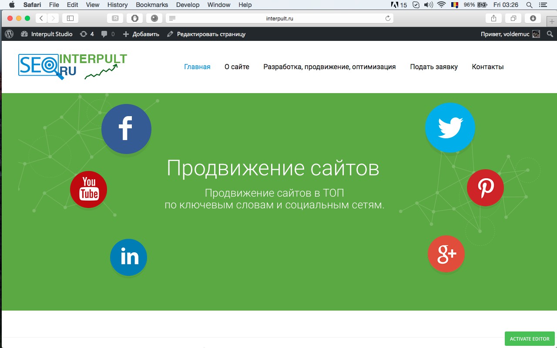Open the WordPress logo menu
Screen dimensions: 557x348
click(9, 34)
